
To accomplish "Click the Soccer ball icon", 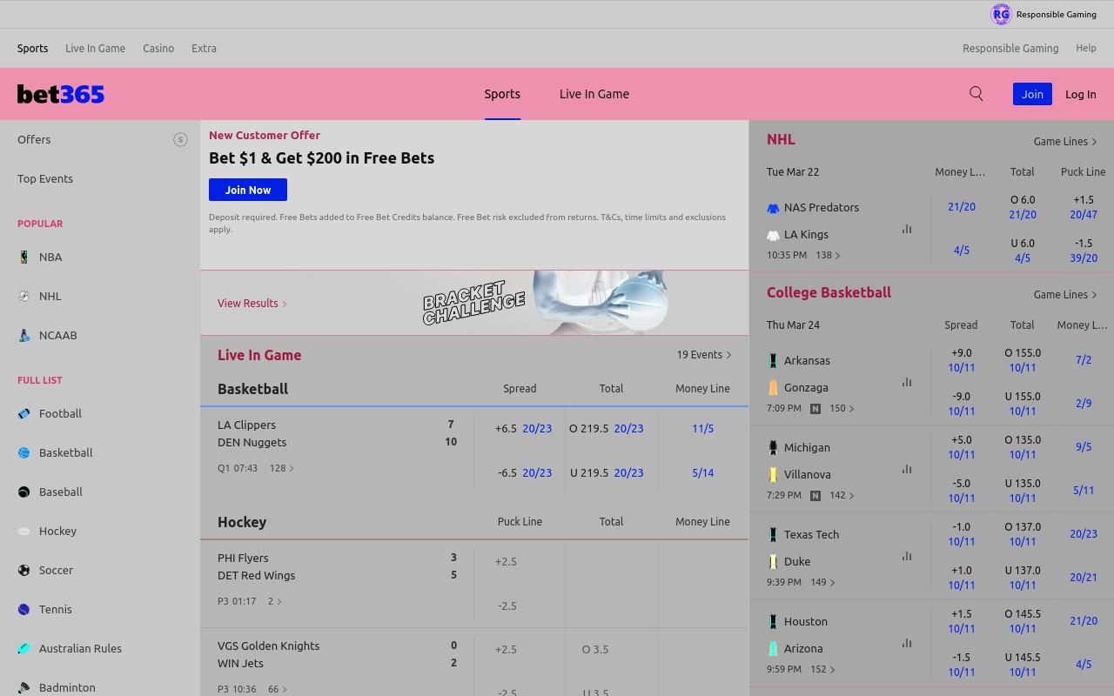I will [x=24, y=570].
